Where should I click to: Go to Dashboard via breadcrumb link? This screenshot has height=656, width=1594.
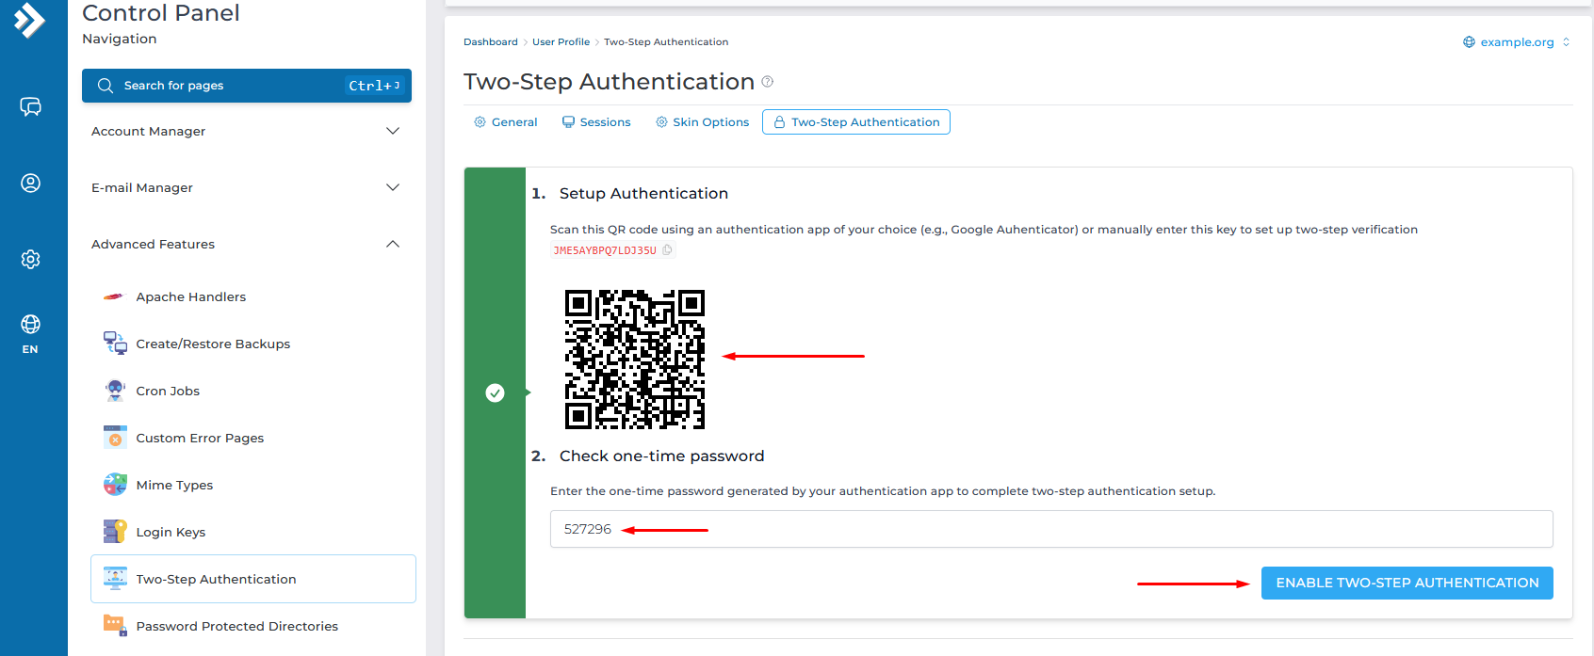(x=490, y=42)
